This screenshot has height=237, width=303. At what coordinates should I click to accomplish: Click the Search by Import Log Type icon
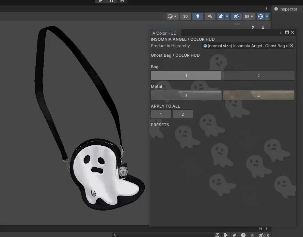(x=243, y=235)
